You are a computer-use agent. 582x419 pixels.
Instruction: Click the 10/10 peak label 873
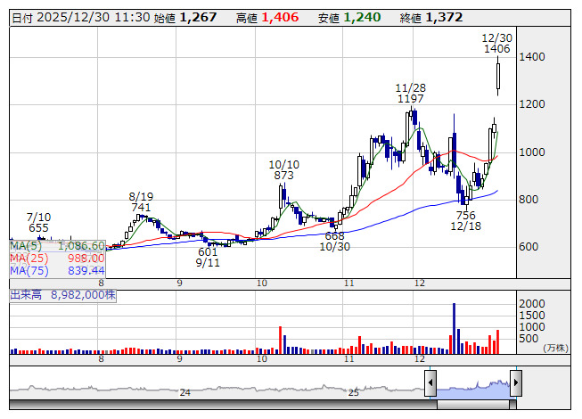(x=283, y=176)
